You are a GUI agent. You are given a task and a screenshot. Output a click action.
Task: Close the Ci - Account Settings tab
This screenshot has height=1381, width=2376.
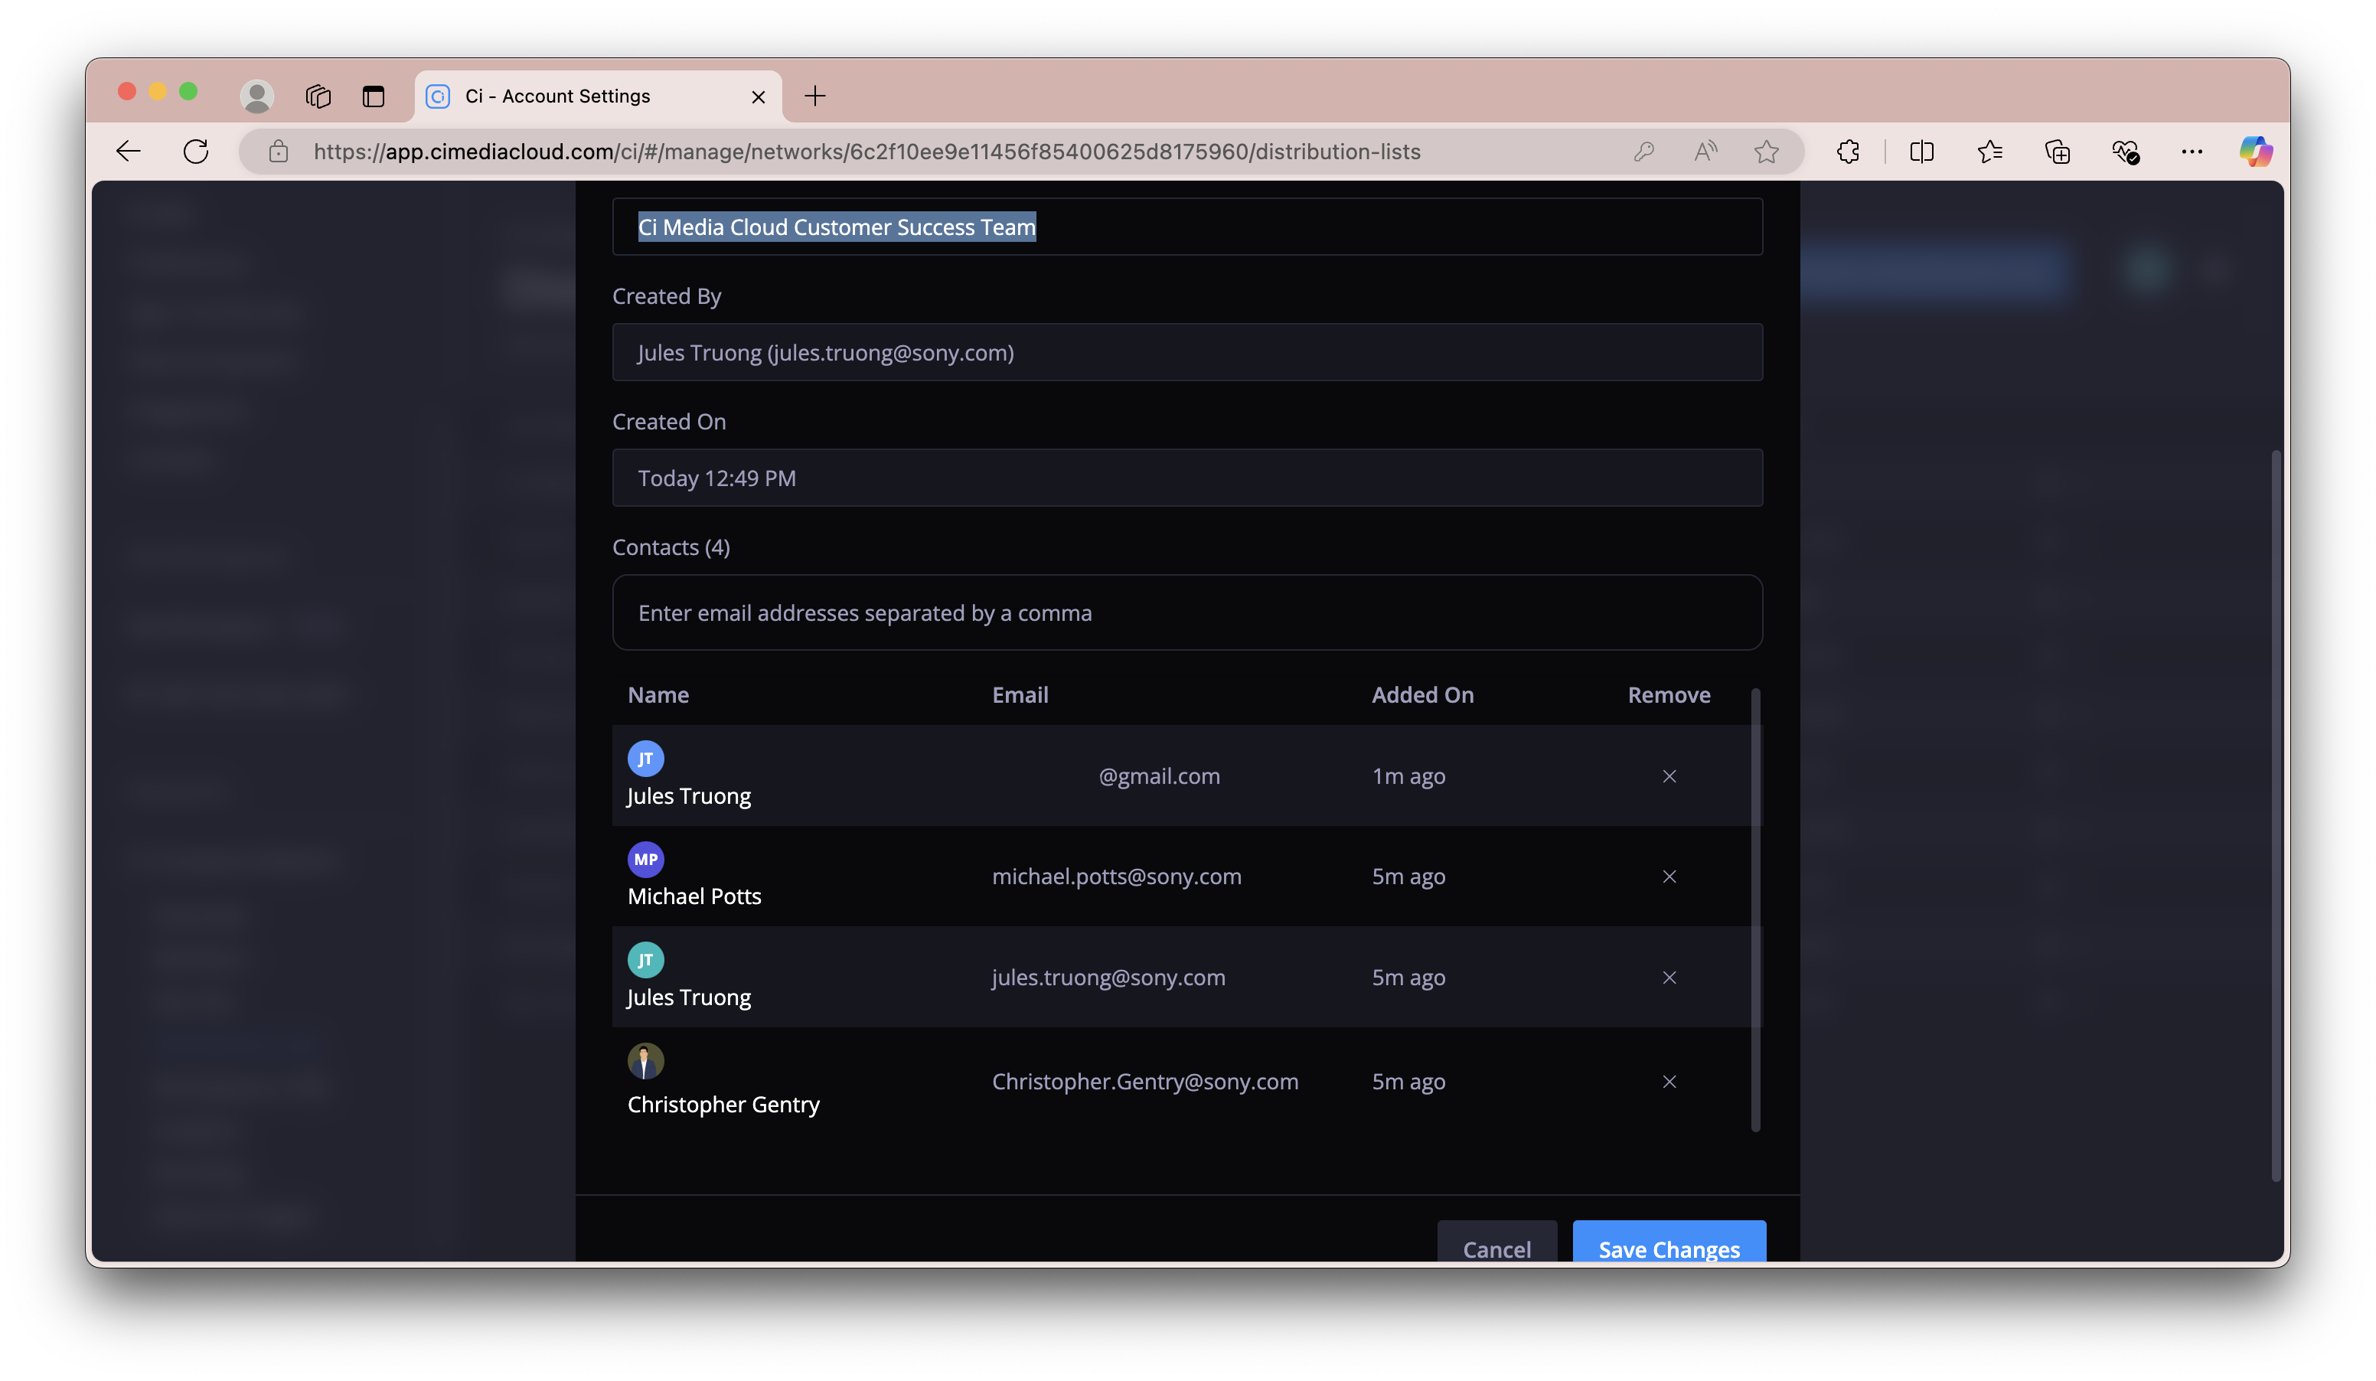758,96
